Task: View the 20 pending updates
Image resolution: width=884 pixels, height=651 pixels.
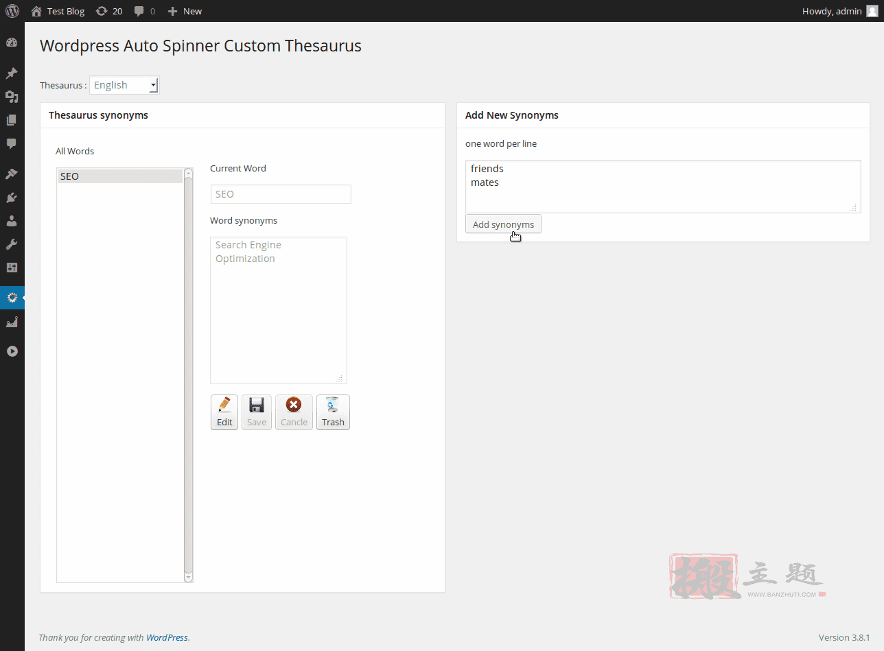Action: (x=109, y=11)
